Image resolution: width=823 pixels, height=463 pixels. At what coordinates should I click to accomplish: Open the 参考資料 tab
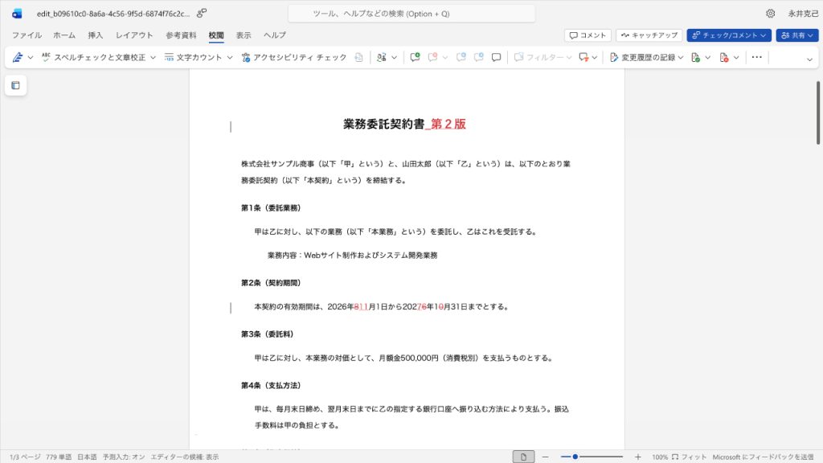pos(181,35)
